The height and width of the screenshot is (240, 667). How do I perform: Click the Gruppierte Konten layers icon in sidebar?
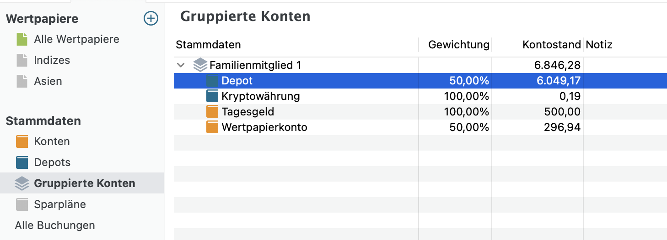coord(22,183)
